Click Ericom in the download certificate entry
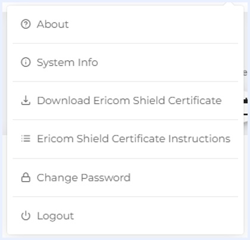 [111, 101]
